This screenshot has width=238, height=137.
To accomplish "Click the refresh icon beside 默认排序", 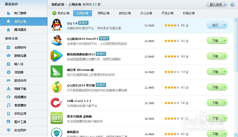I will tap(232, 5).
